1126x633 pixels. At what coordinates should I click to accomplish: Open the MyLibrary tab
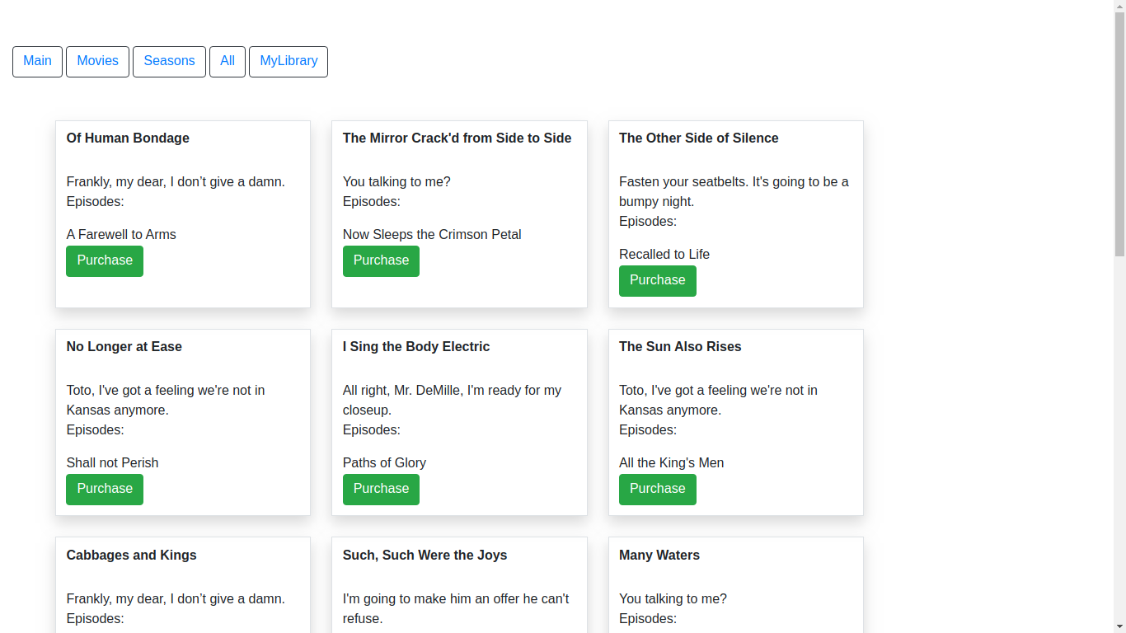coord(289,61)
